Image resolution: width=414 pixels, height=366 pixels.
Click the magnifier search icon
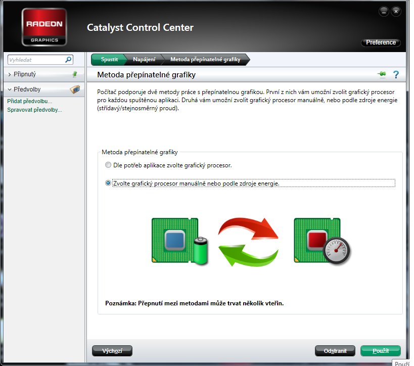coord(68,60)
